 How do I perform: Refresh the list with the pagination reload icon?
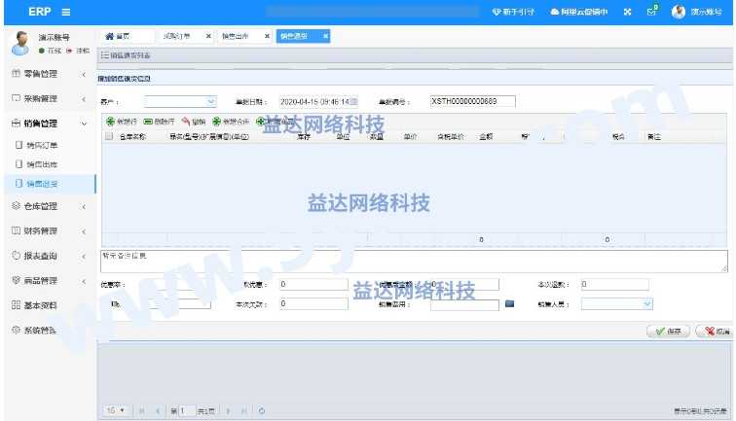click(262, 410)
